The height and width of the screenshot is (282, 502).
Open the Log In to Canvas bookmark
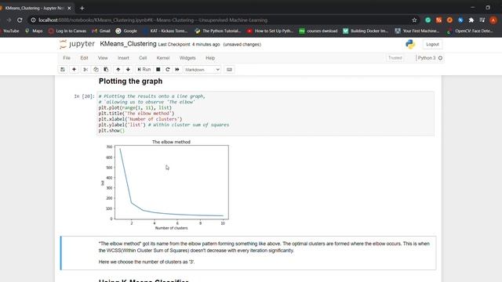(x=67, y=31)
